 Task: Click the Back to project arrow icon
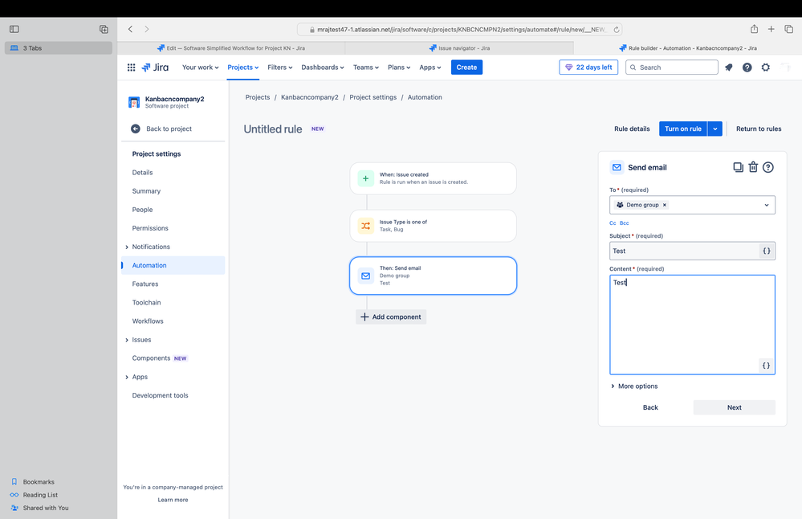click(136, 129)
